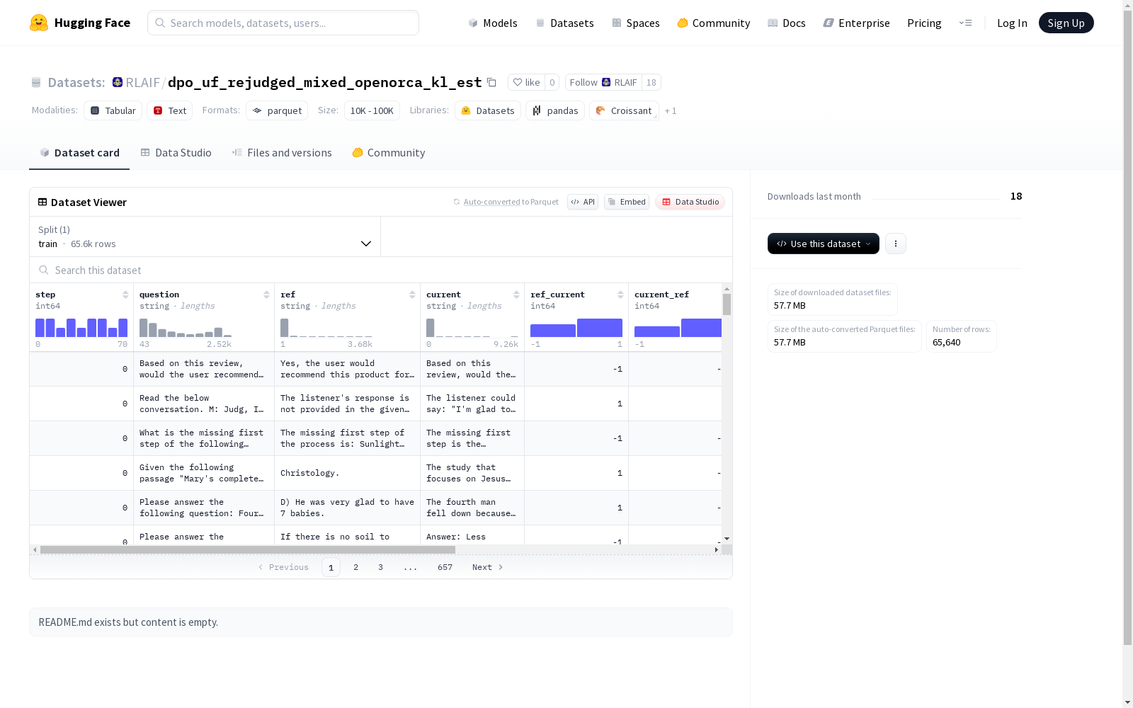Click the table horizontal scrollbar
Viewport: 1133px width, 708px height.
coord(248,549)
